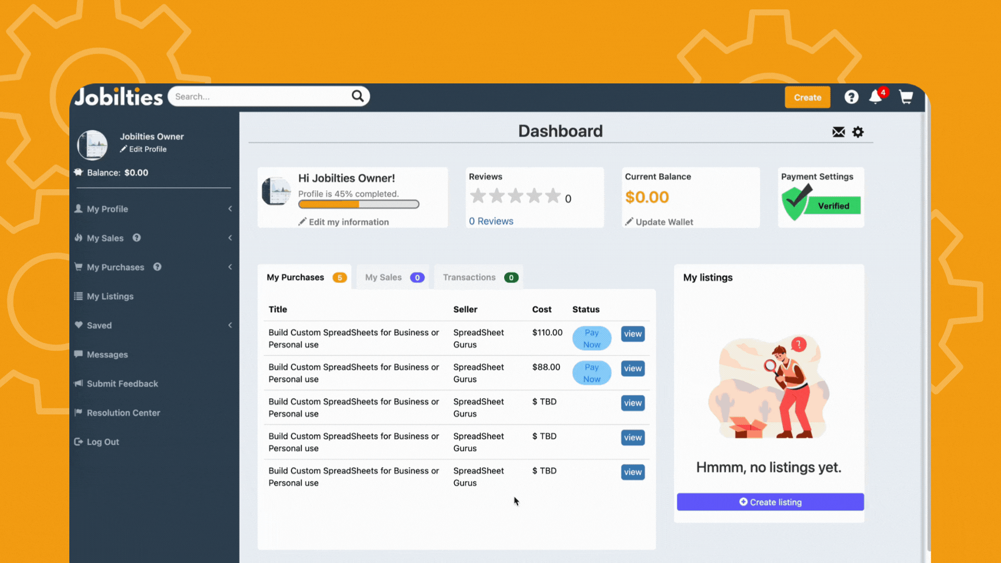Click the envelope icon near Dashboard
Viewport: 1001px width, 563px height.
tap(838, 132)
